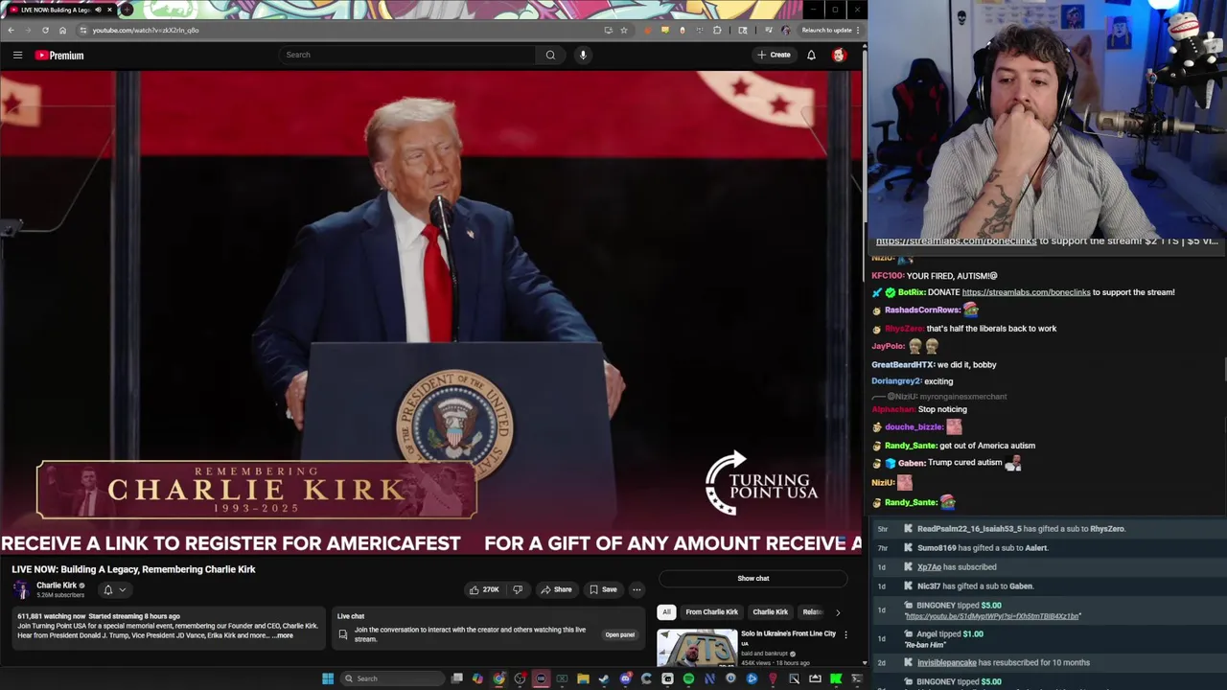Screen dimensions: 1227x690
Task: Click Xp7Ao username in subscriptions feed
Action: tap(929, 566)
